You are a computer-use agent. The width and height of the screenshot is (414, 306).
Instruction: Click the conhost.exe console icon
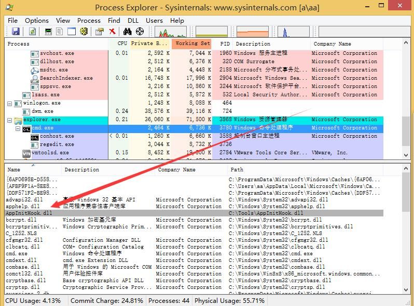click(x=35, y=137)
